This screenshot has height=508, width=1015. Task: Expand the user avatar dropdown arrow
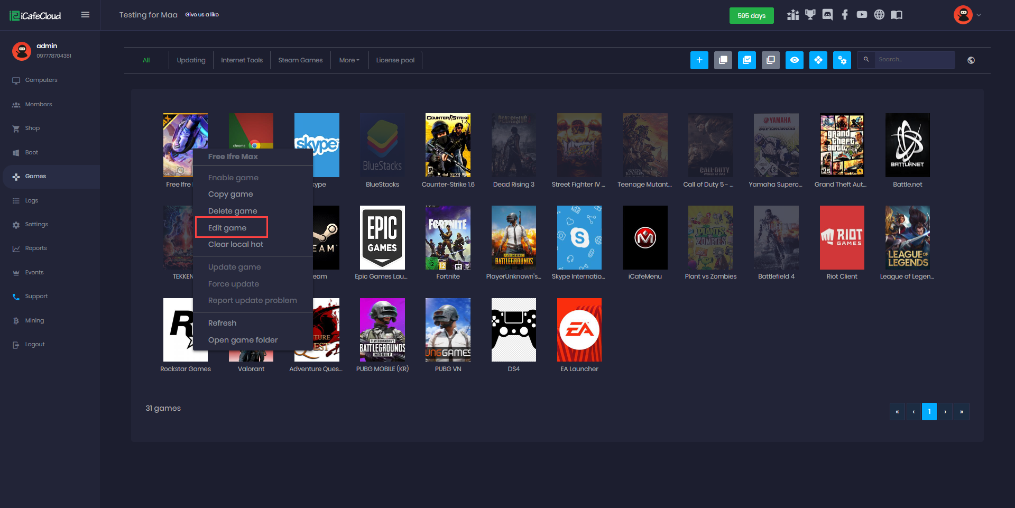click(979, 15)
